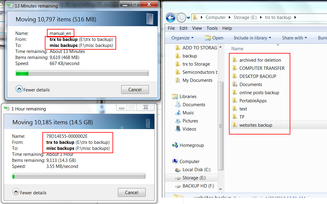Click the BACKUP HD (F:) drive icon
The width and height of the screenshot is (327, 204).
[x=178, y=186]
